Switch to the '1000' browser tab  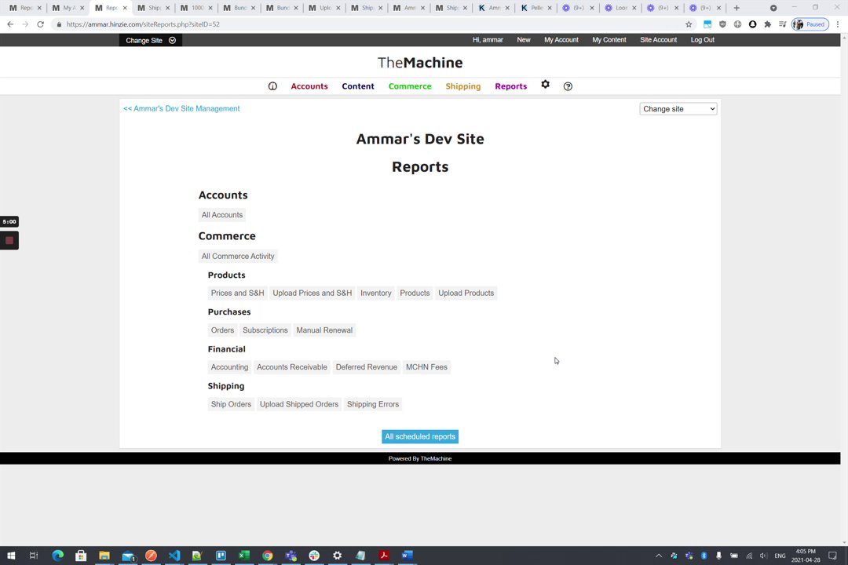click(x=196, y=8)
